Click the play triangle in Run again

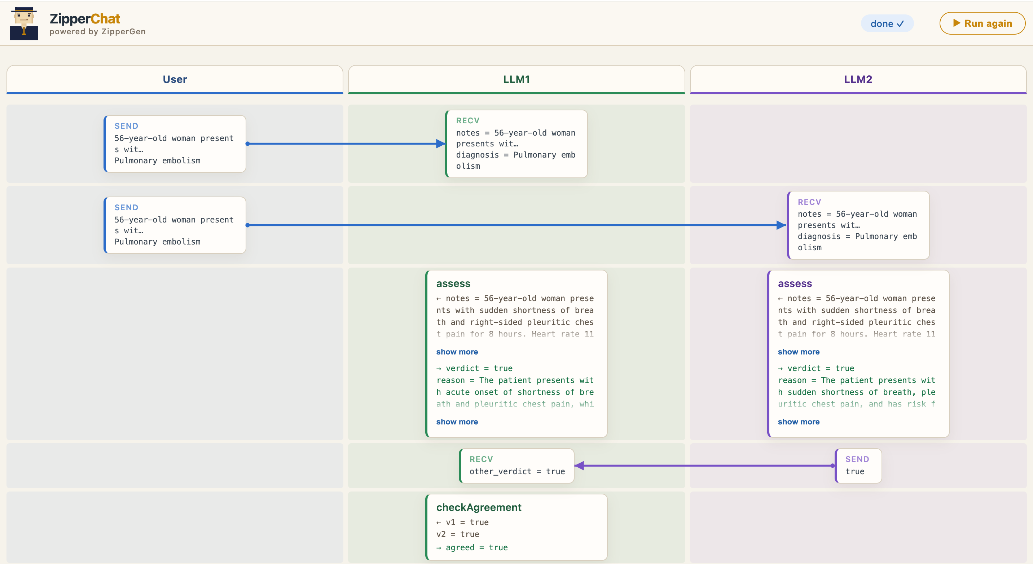tap(957, 23)
